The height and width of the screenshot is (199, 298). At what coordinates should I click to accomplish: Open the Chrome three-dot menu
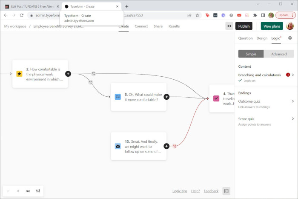(292, 15)
